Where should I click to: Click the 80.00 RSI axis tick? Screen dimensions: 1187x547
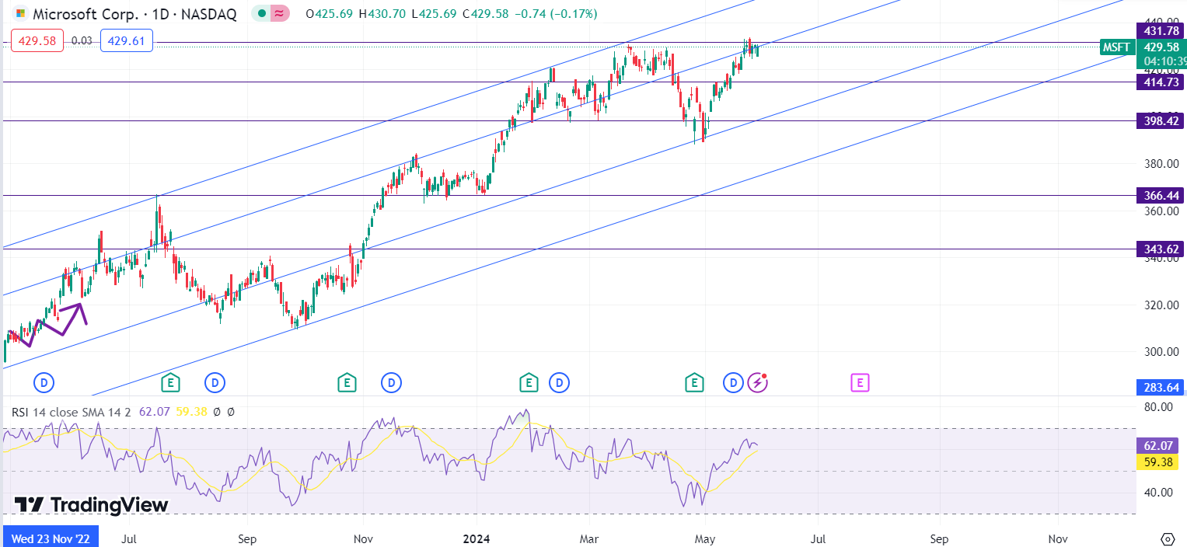point(1157,406)
